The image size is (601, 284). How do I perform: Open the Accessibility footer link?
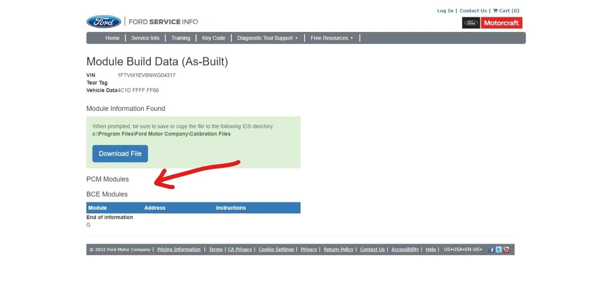(405, 250)
